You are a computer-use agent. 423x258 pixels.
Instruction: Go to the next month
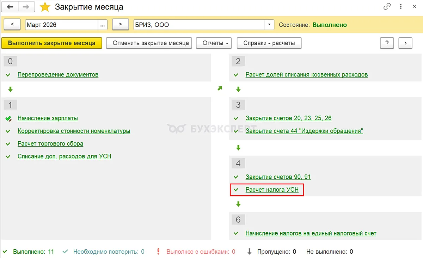121,25
